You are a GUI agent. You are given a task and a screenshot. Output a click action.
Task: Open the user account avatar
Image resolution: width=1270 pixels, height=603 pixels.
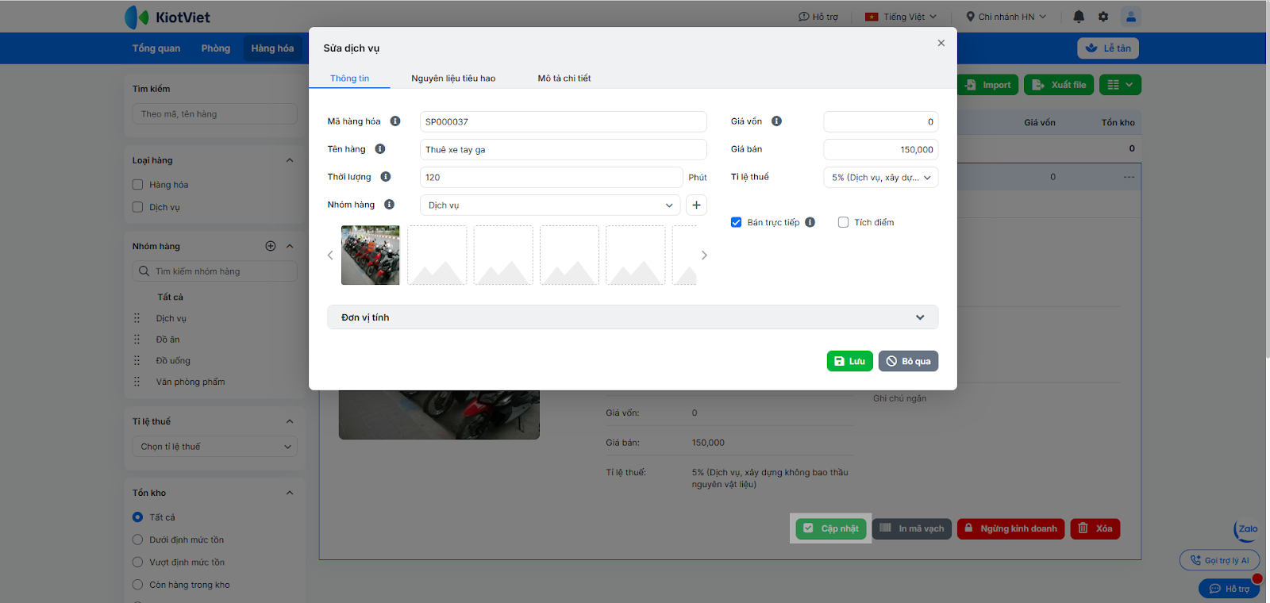click(1131, 17)
